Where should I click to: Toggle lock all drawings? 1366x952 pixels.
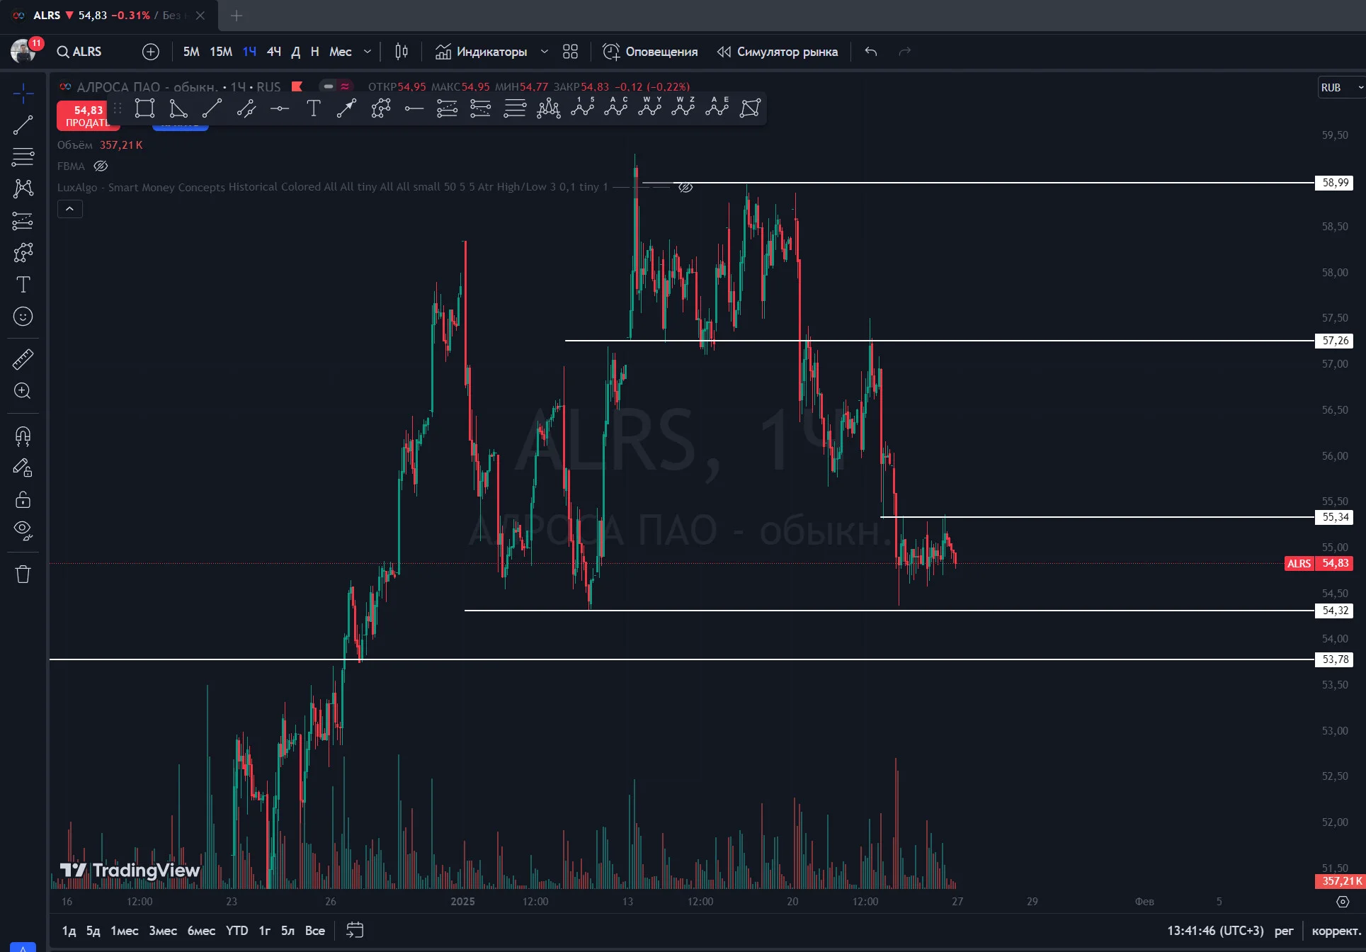pyautogui.click(x=23, y=500)
